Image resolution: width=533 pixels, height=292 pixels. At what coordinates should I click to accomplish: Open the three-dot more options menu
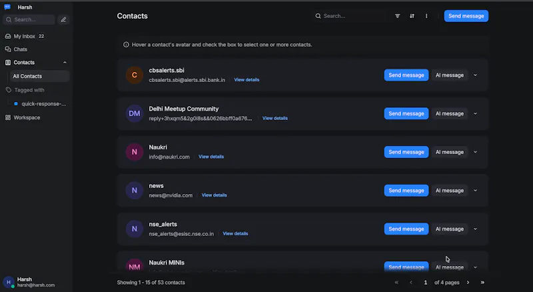[426, 16]
